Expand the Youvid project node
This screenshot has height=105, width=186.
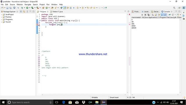pyautogui.click(x=1, y=22)
